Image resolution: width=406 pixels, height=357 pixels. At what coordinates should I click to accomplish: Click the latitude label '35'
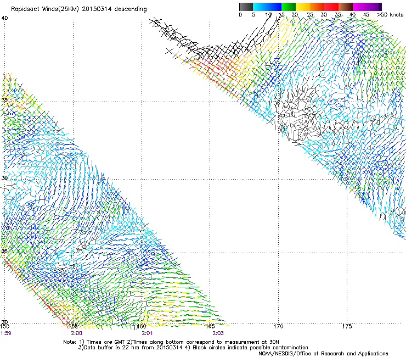(4, 100)
